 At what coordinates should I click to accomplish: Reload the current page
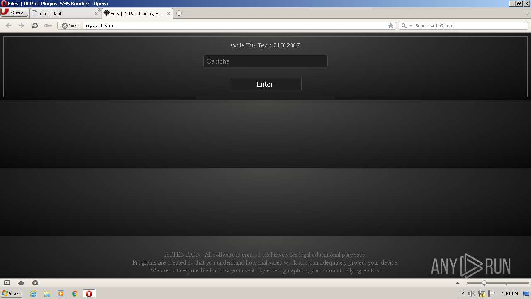tap(35, 26)
